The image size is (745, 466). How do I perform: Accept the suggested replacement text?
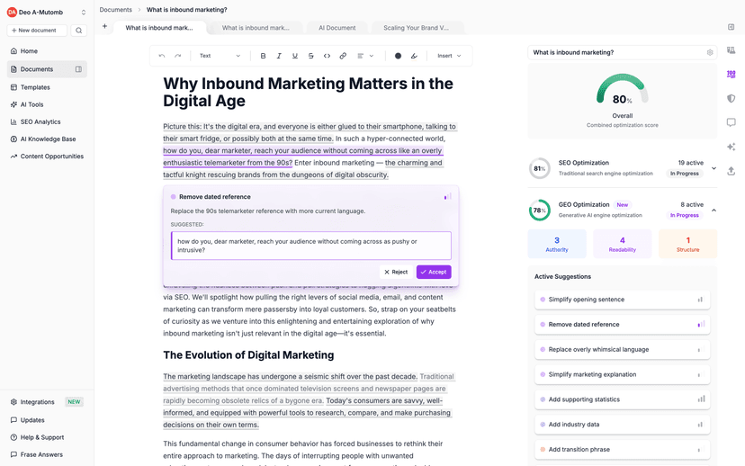pyautogui.click(x=434, y=272)
